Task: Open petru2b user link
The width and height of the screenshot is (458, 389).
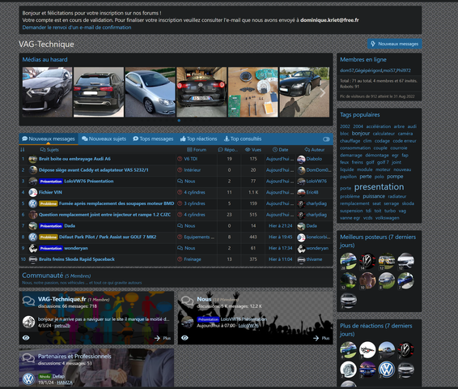Action: pyautogui.click(x=62, y=326)
